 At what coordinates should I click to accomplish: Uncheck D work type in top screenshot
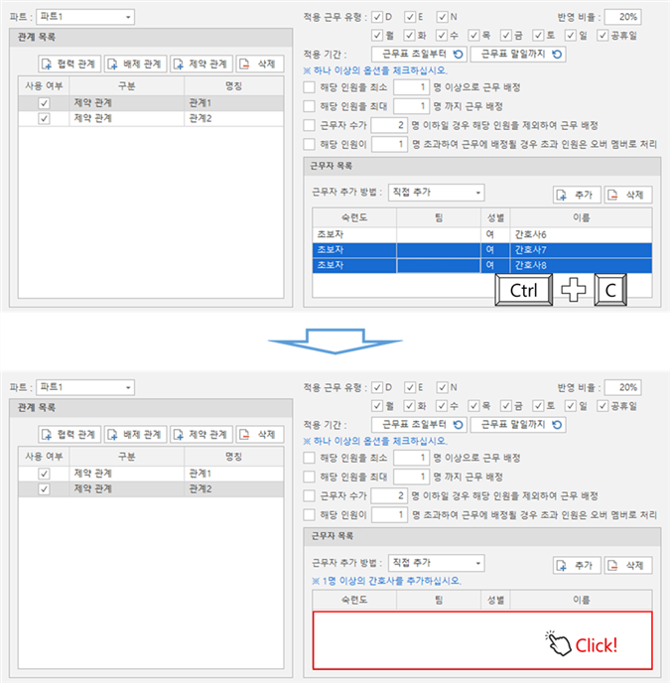377,17
